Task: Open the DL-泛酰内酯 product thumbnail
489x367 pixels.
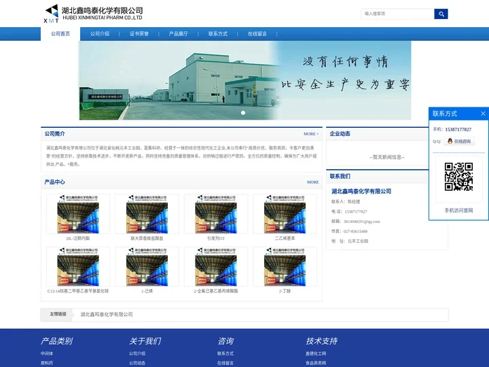Action: pos(78,214)
